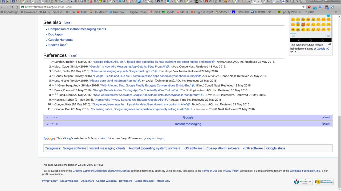The image size is (341, 191).
Task: Show the Google navbox contents
Action: coord(325,117)
